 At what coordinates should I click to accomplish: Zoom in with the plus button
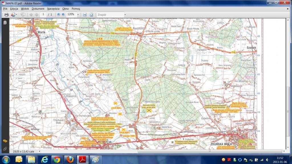(63, 15)
